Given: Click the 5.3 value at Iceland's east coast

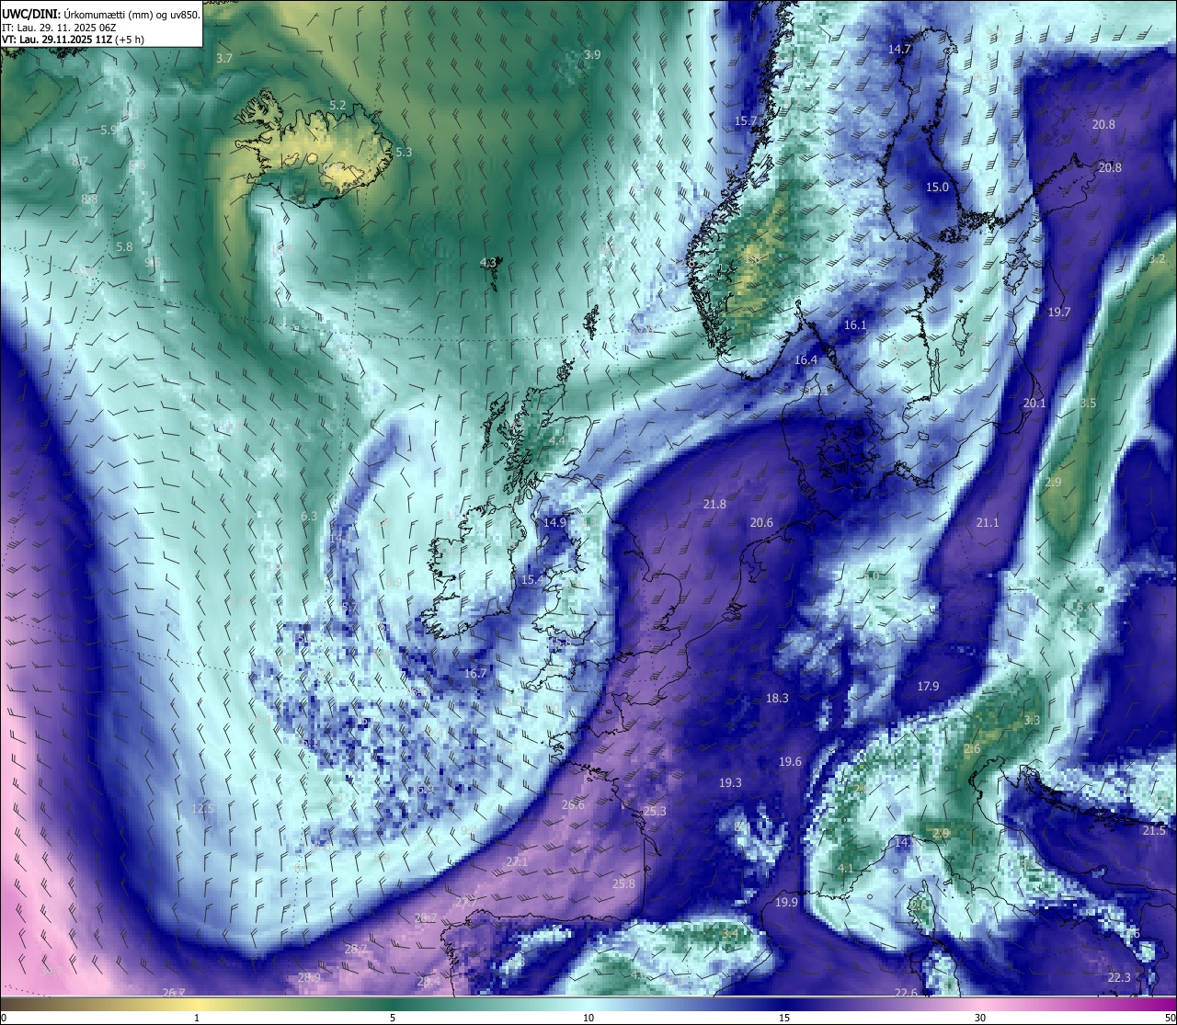Looking at the screenshot, I should [404, 152].
